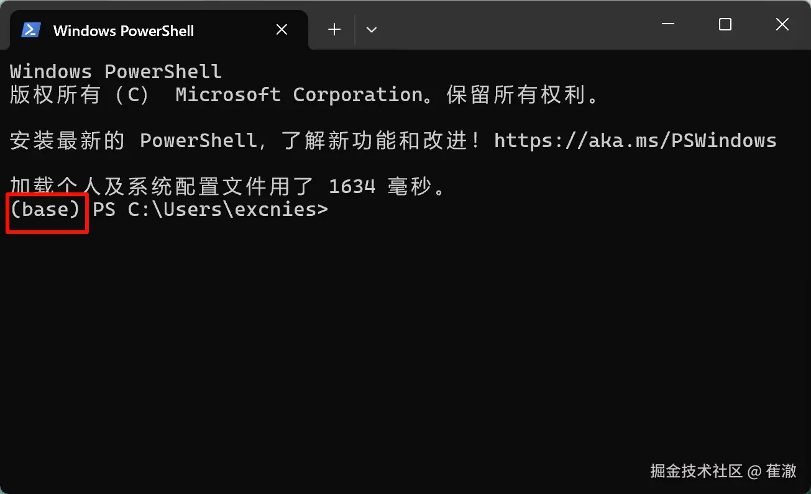This screenshot has width=811, height=494.
Task: Select the Windows PowerShell tab
Action: [124, 29]
